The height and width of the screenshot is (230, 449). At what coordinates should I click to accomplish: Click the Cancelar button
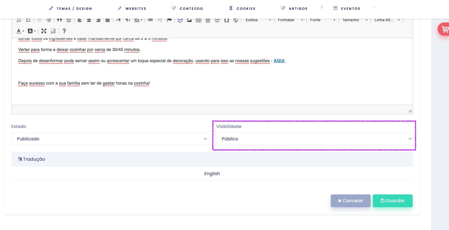point(351,201)
